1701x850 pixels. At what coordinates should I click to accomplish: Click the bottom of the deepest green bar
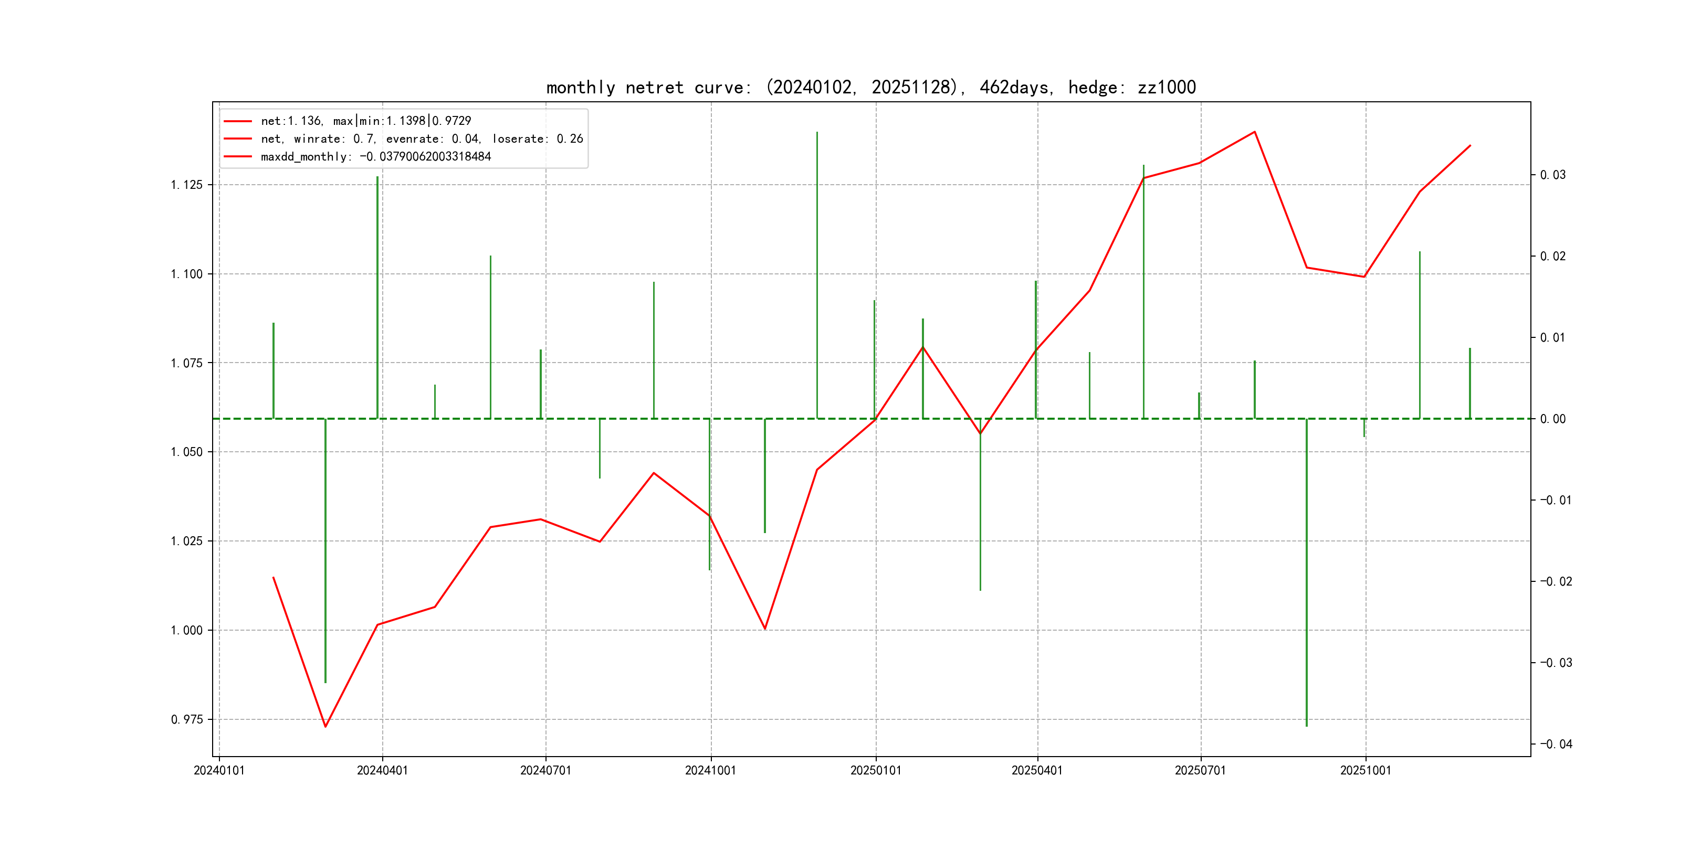1306,725
